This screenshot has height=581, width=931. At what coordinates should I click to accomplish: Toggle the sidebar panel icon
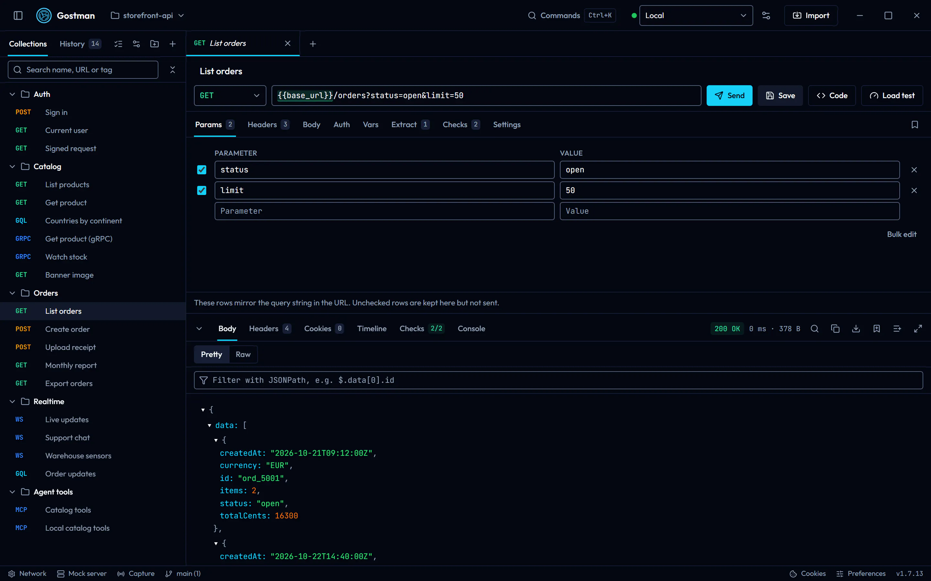click(x=18, y=15)
